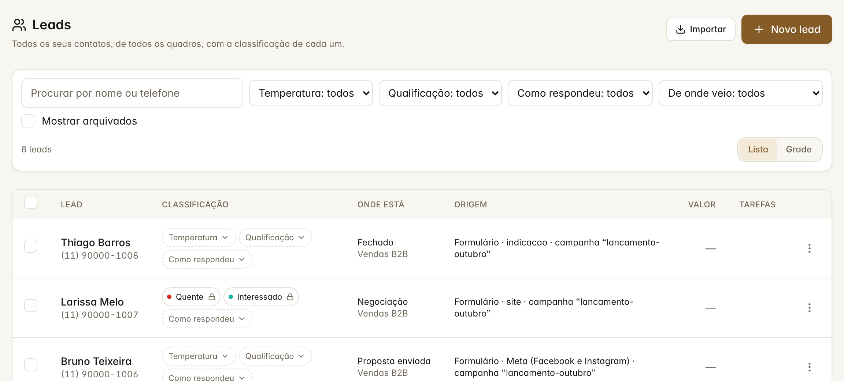This screenshot has width=844, height=381.
Task: Click the lock icon on Interessado tag
Action: click(290, 297)
